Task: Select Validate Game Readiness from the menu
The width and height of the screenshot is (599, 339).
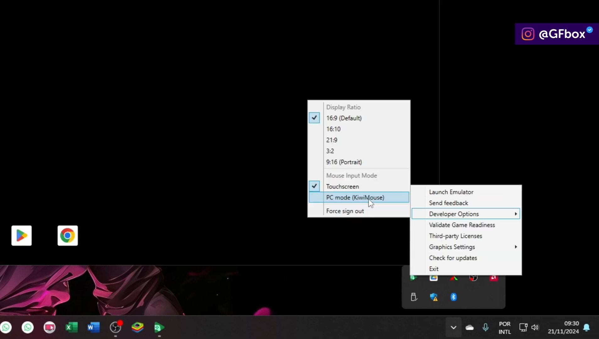Action: pyautogui.click(x=462, y=225)
